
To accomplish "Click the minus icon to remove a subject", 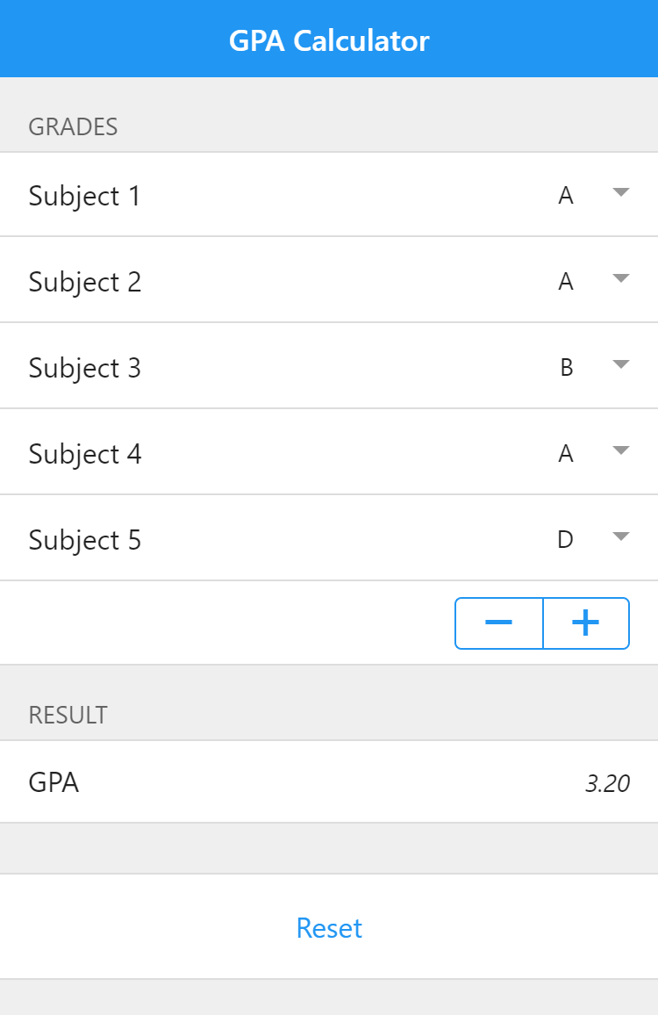I will (x=499, y=623).
